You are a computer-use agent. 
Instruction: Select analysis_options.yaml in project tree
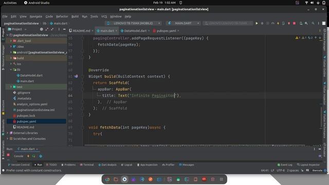[32, 104]
